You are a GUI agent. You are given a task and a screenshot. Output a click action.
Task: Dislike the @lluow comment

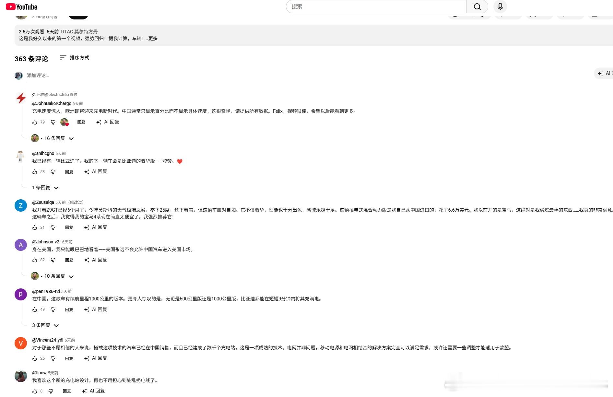(x=51, y=391)
